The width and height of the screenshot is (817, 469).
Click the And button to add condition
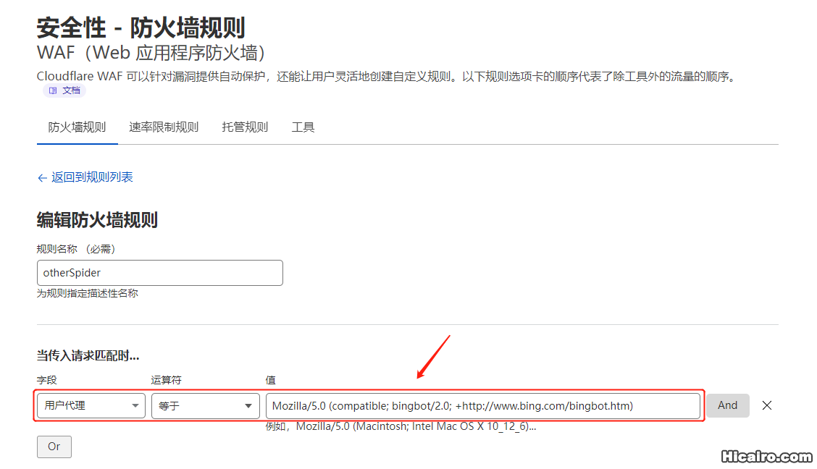click(x=727, y=405)
